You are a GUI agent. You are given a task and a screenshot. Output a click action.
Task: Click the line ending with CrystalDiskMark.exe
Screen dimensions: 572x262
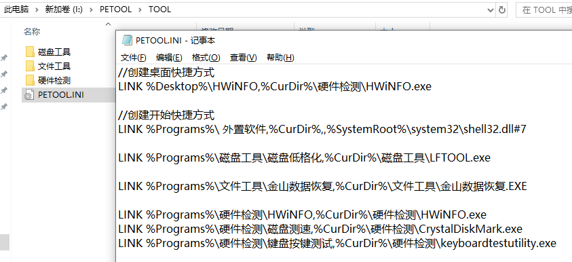[x=320, y=229]
